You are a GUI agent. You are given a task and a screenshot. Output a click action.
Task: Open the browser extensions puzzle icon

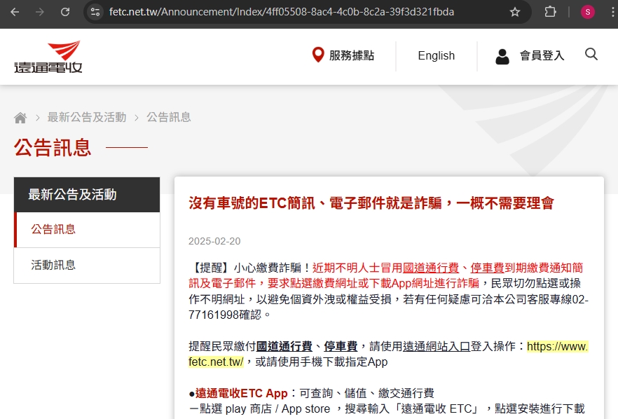click(550, 12)
